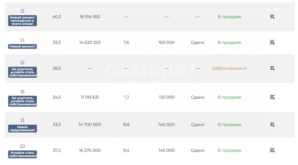298x165 pixels.
Task: Click price 18 914 953 in lot 13 row
Action: tap(90, 17)
